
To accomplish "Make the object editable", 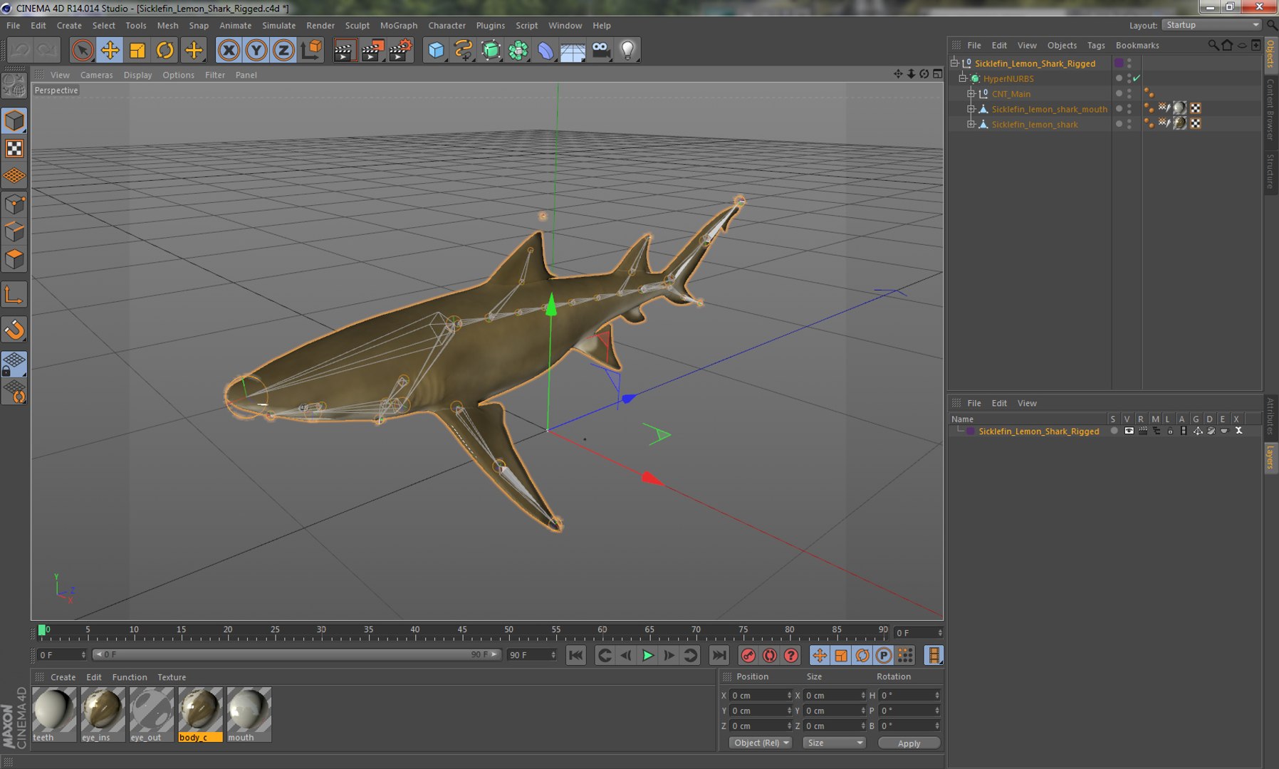I will click(14, 86).
